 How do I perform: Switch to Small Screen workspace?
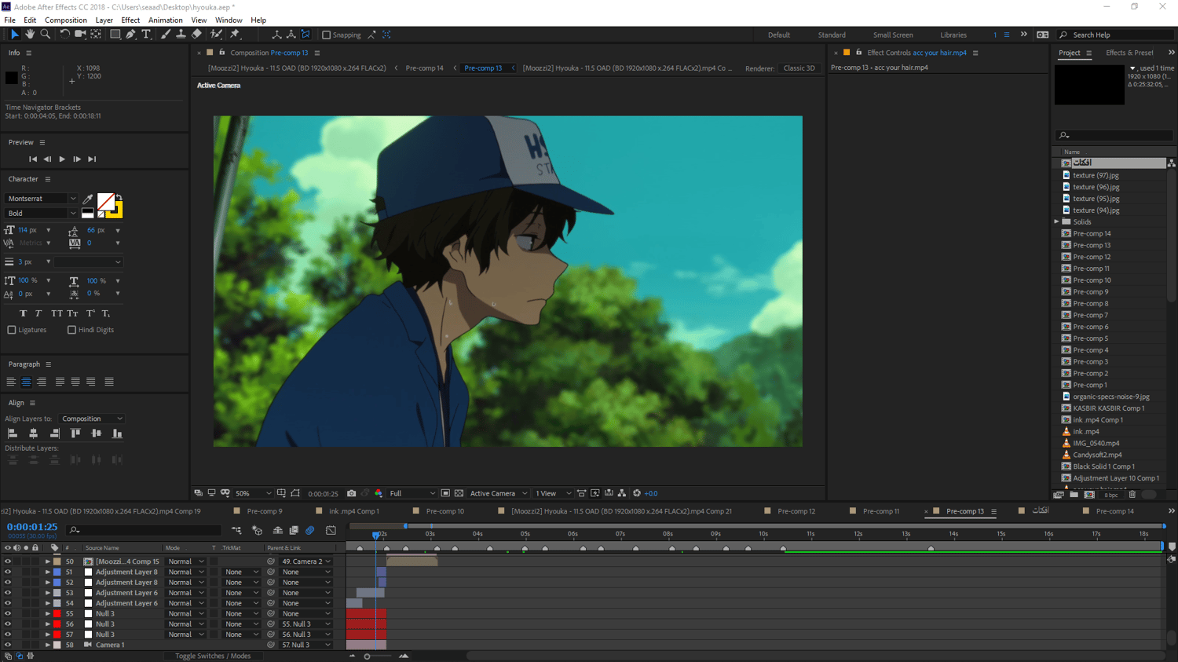[893, 35]
